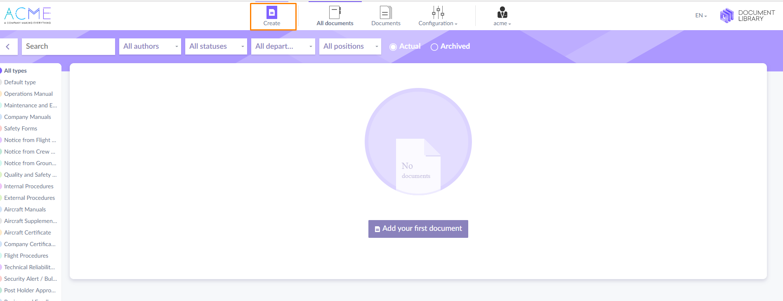
Task: Select Operations Manual document type
Action: point(28,94)
